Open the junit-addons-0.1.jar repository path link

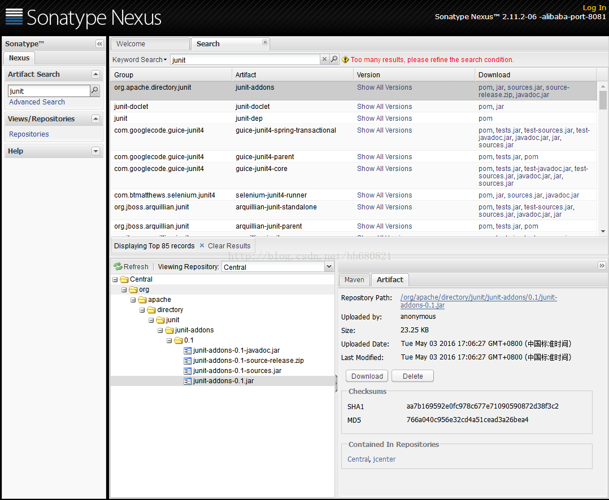click(478, 301)
